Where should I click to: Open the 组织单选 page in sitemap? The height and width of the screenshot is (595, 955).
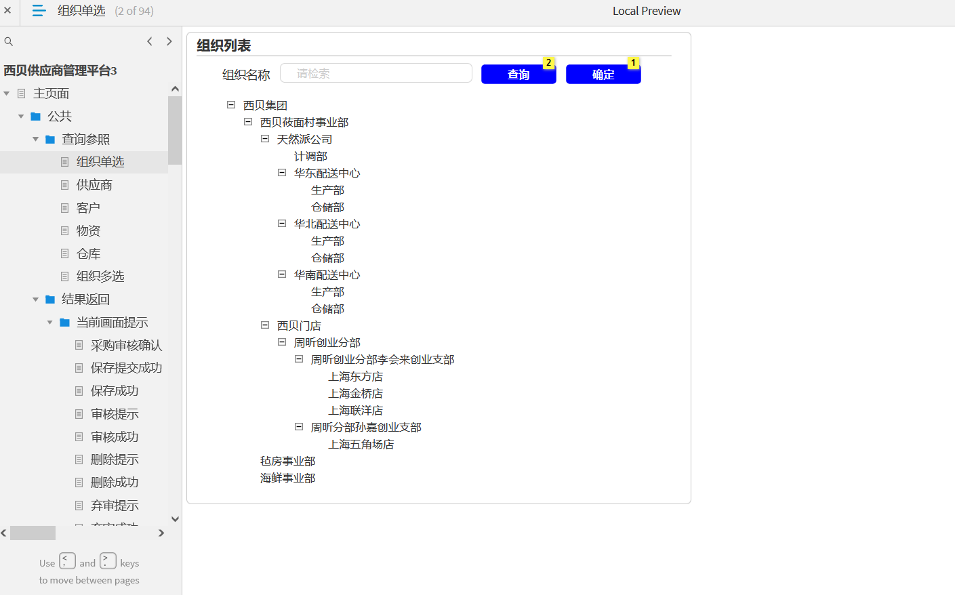point(100,162)
